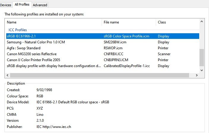Click the Created date 9/02/1998
Viewport: 209px width, 133px height.
click(44, 90)
